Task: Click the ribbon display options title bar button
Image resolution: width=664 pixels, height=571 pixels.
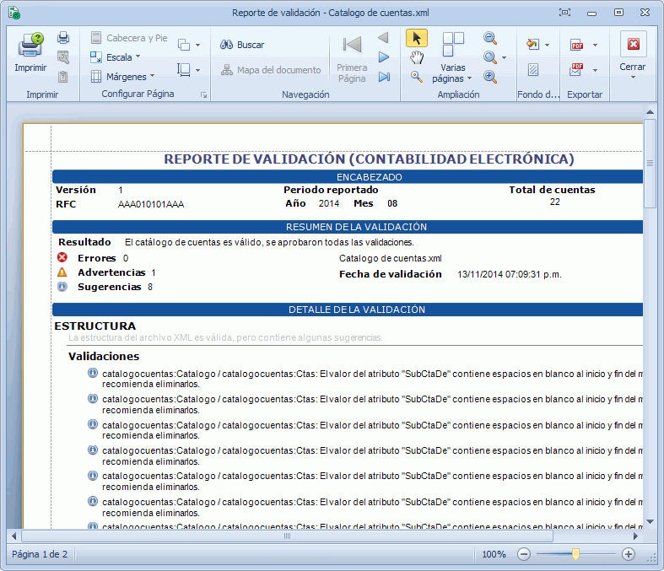Action: click(564, 13)
